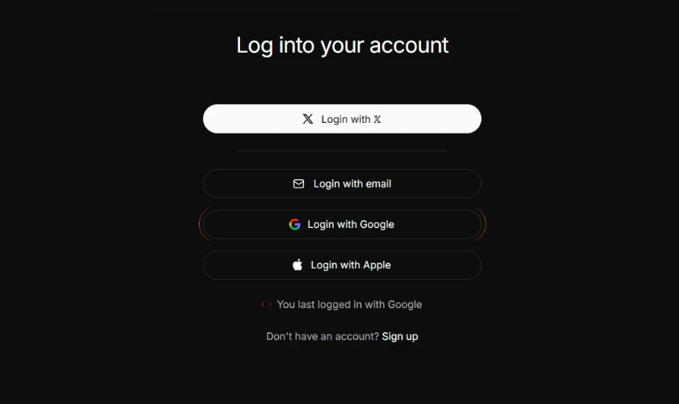
Task: Click the 'Log into your account' heading
Action: 342,45
